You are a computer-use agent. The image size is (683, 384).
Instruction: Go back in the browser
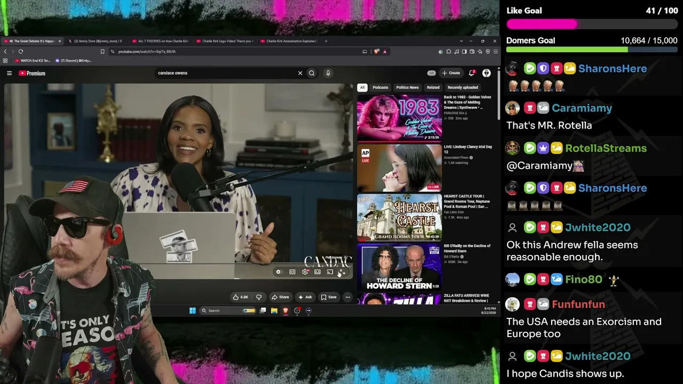[x=5, y=52]
